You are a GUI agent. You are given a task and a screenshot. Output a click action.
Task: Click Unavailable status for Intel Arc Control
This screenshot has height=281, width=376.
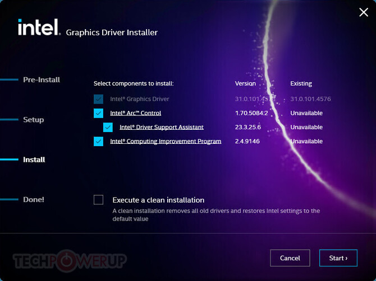(306, 113)
